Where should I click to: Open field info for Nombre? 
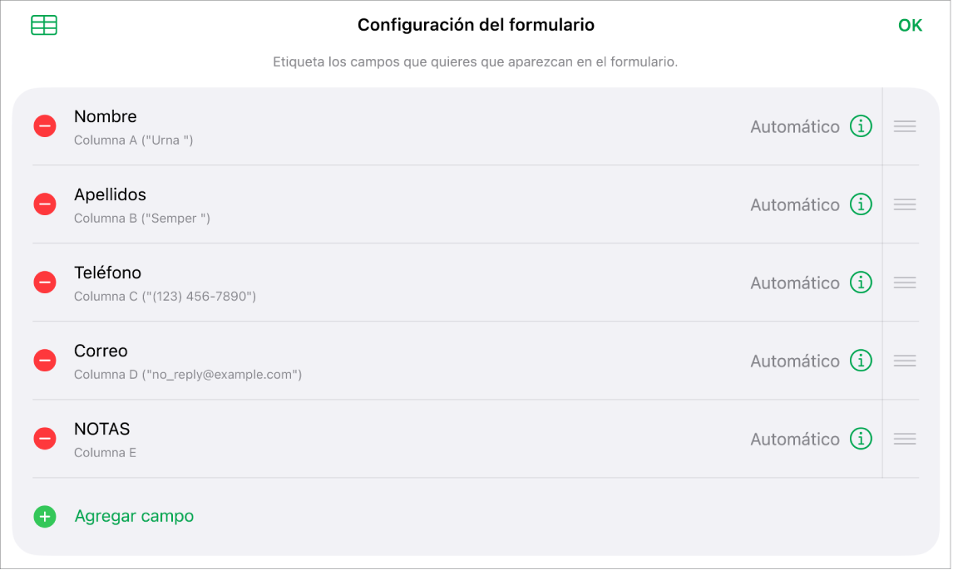click(x=861, y=125)
